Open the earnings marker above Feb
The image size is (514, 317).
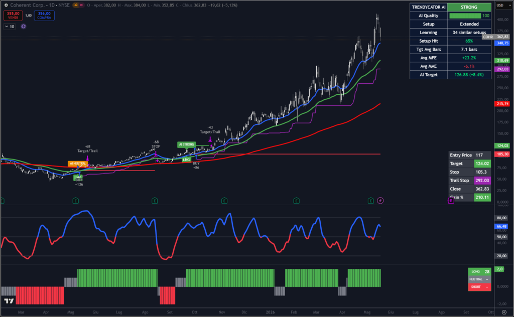click(x=296, y=201)
